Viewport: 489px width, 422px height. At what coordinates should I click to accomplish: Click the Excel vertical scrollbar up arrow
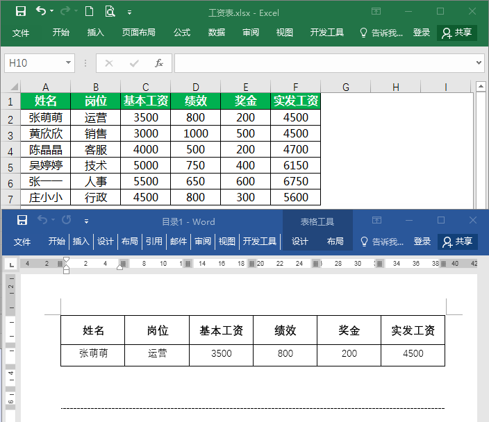481,86
